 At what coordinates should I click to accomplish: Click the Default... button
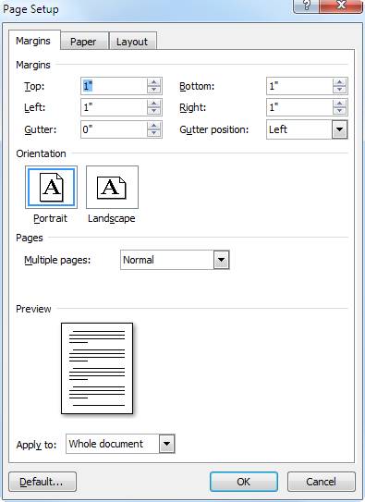43,482
